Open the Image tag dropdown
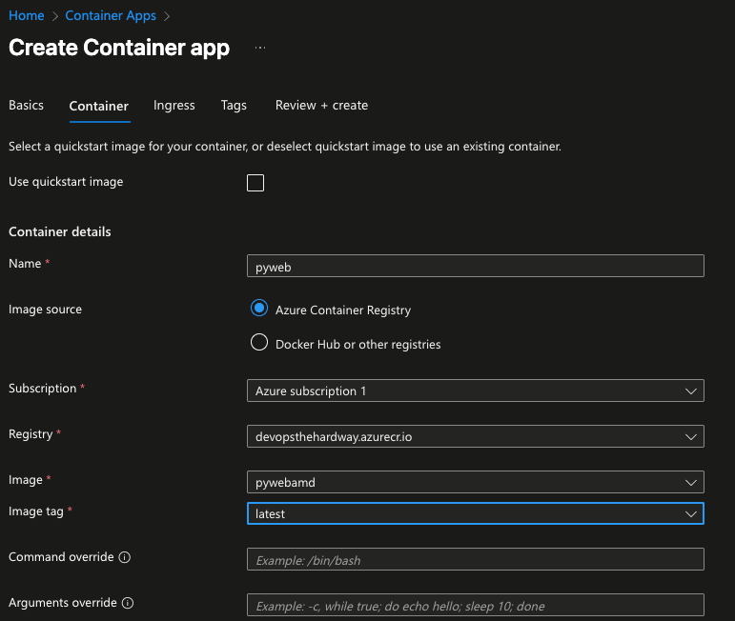735x621 pixels. click(475, 513)
